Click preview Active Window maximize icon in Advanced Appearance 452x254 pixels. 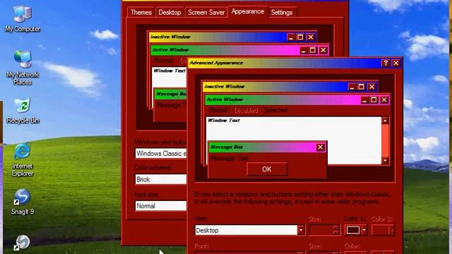pyautogui.click(x=374, y=100)
